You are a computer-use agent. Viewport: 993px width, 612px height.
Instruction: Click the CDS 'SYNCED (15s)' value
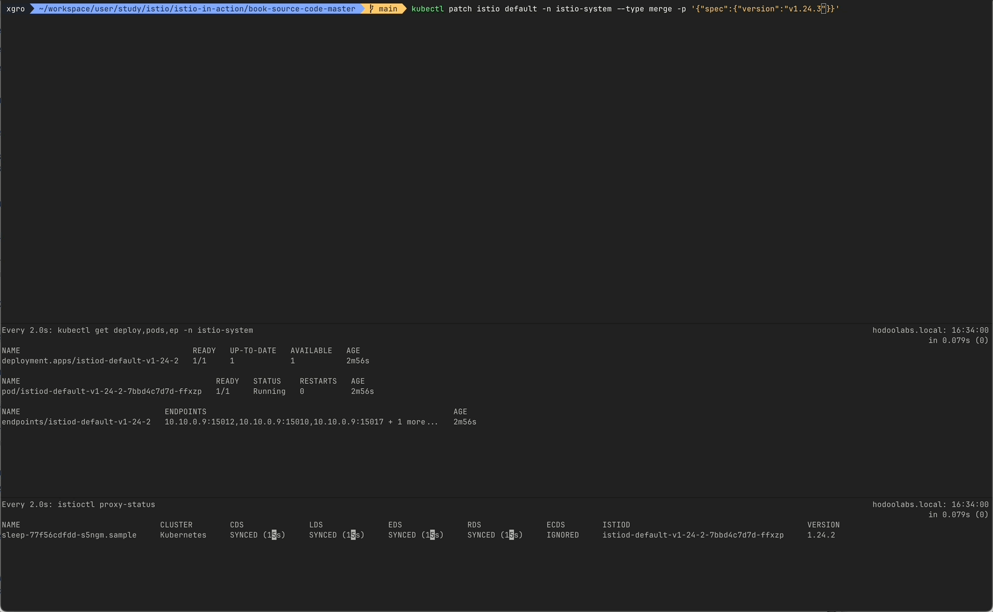pyautogui.click(x=257, y=535)
